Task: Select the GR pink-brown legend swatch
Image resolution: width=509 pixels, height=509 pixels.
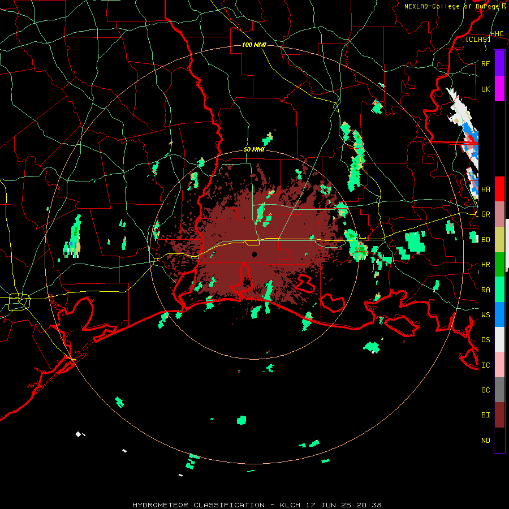Action: 499,214
